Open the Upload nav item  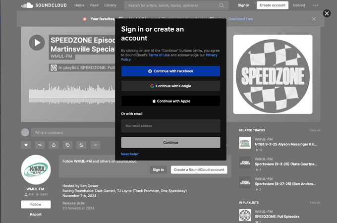[299, 5]
